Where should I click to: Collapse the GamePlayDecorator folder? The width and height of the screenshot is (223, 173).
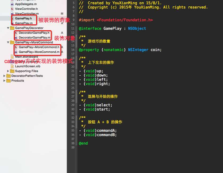tap(8, 28)
